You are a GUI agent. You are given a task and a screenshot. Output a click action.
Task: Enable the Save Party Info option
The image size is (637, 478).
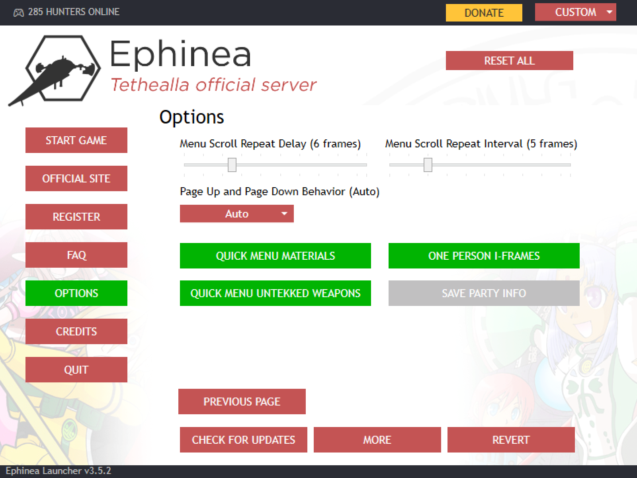click(484, 293)
